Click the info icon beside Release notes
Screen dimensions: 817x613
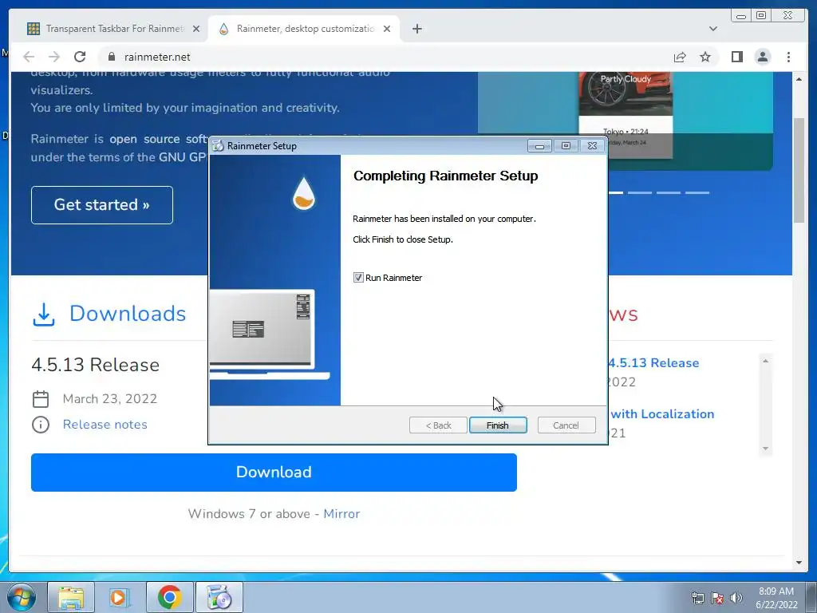click(41, 425)
